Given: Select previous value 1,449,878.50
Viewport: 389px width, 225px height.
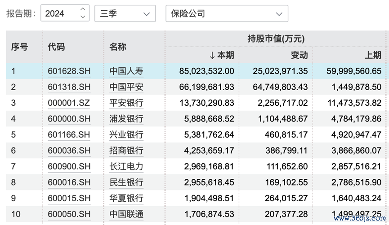Looking at the screenshot, I should pos(357,87).
